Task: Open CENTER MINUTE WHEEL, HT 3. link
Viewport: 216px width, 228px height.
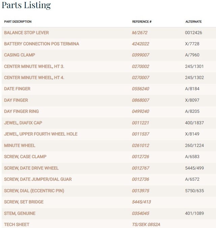Action: pyautogui.click(x=34, y=67)
